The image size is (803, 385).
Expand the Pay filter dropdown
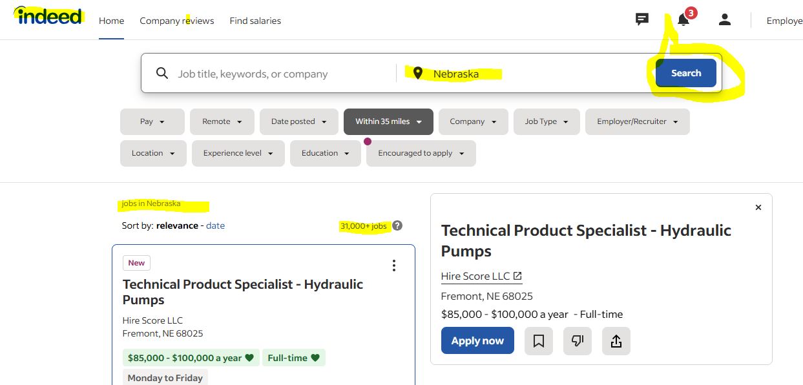coord(152,121)
